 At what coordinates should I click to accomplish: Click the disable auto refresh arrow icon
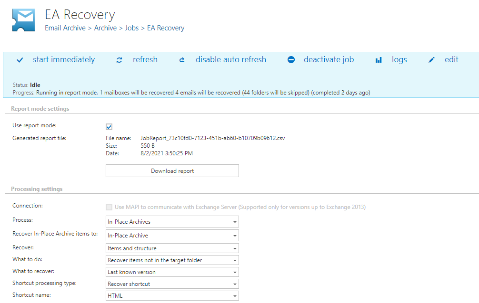click(181, 59)
